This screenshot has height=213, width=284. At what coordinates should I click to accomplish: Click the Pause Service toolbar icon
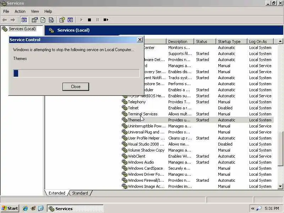pos(98,20)
